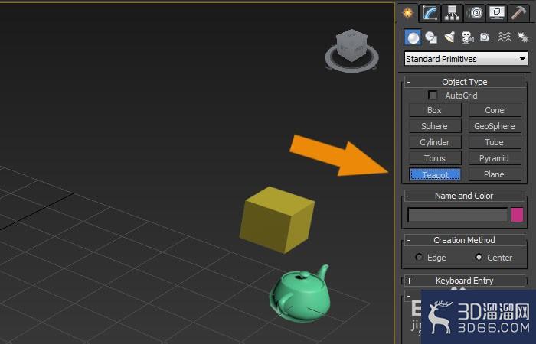The image size is (536, 344).
Task: Enable the AutoGrid checkbox
Action: (433, 96)
